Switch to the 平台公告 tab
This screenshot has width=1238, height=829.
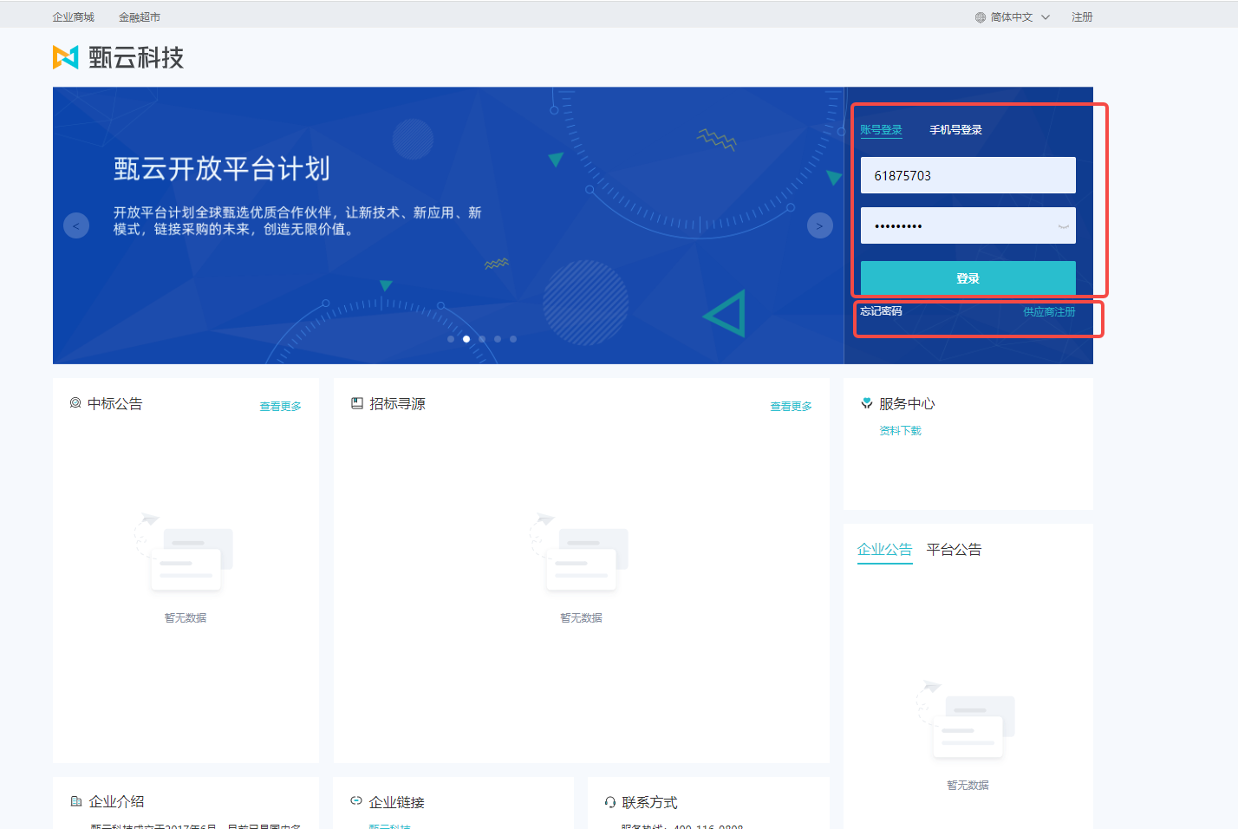pos(954,550)
